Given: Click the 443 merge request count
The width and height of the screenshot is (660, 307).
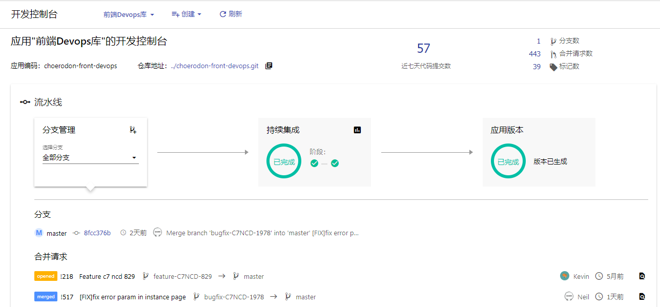Looking at the screenshot, I should click(534, 54).
